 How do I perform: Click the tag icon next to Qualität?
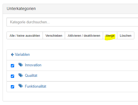point(21,75)
